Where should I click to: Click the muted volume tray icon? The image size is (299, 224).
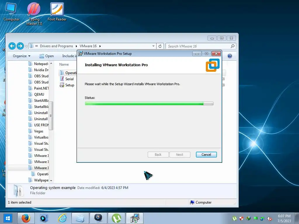(x=270, y=218)
